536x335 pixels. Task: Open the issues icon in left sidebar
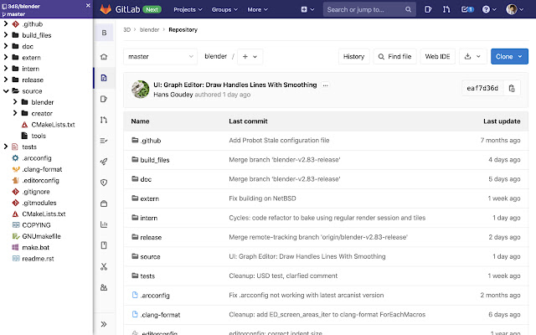104,99
